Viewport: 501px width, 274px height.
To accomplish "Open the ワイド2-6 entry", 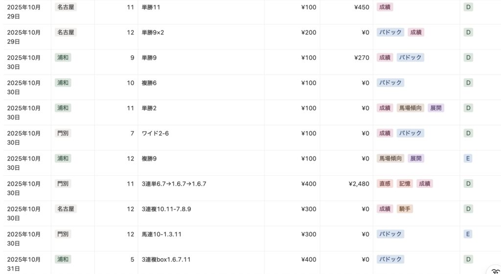I will 156,133.
